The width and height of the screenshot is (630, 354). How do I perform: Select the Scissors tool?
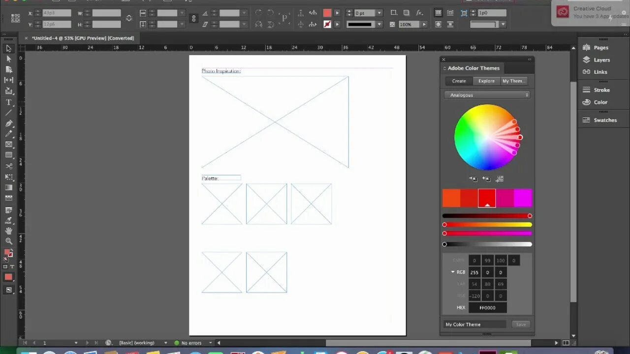(x=8, y=166)
